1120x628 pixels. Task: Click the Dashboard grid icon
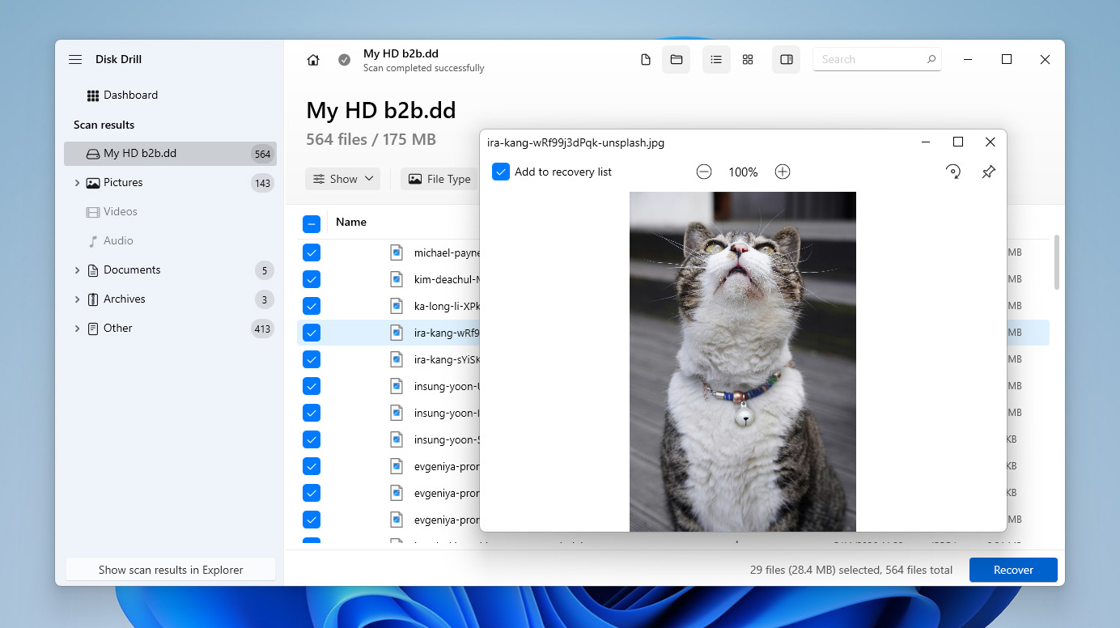click(93, 95)
